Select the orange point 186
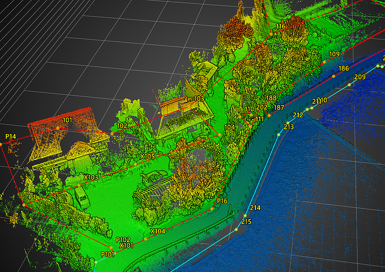This screenshot has width=385, height=272. tap(333, 76)
